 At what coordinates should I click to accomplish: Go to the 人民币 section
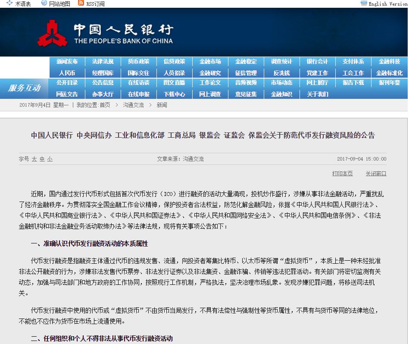tap(67, 73)
